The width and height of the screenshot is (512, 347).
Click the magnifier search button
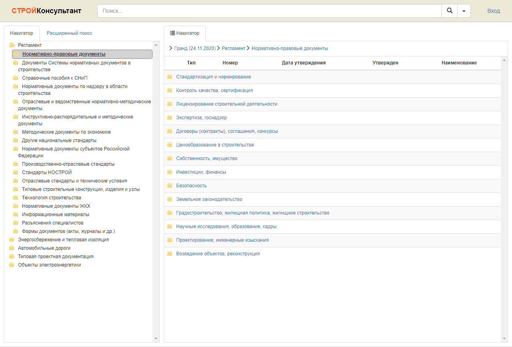449,11
